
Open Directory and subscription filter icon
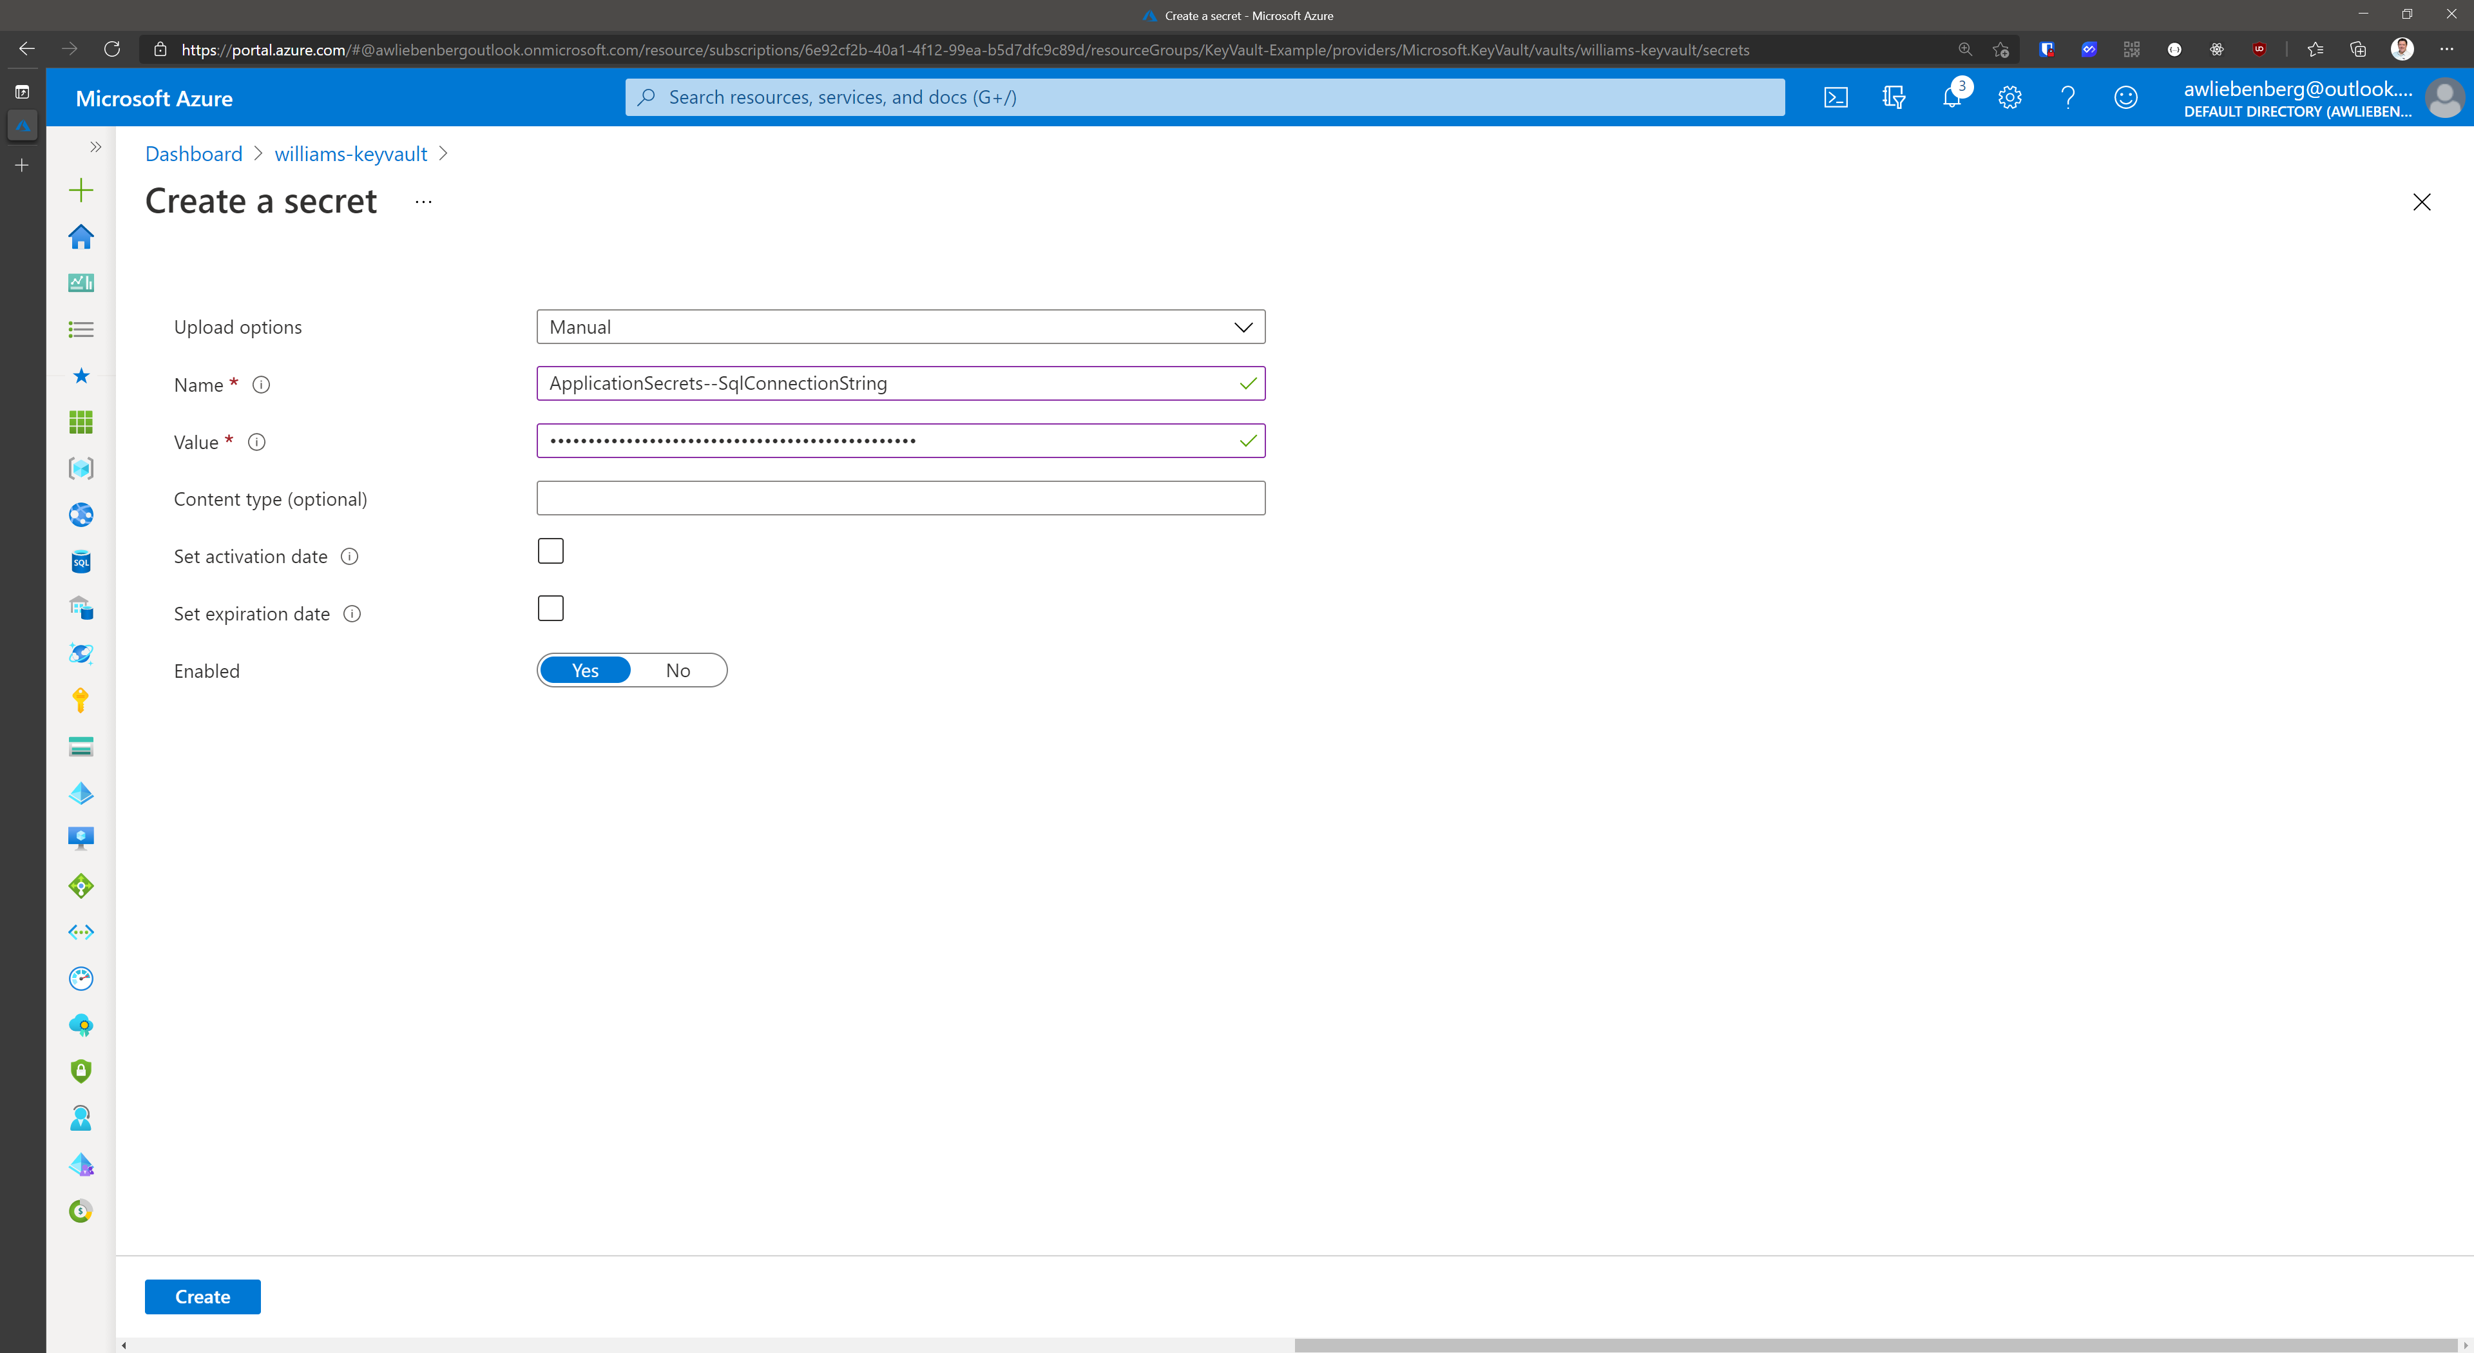[x=1893, y=97]
